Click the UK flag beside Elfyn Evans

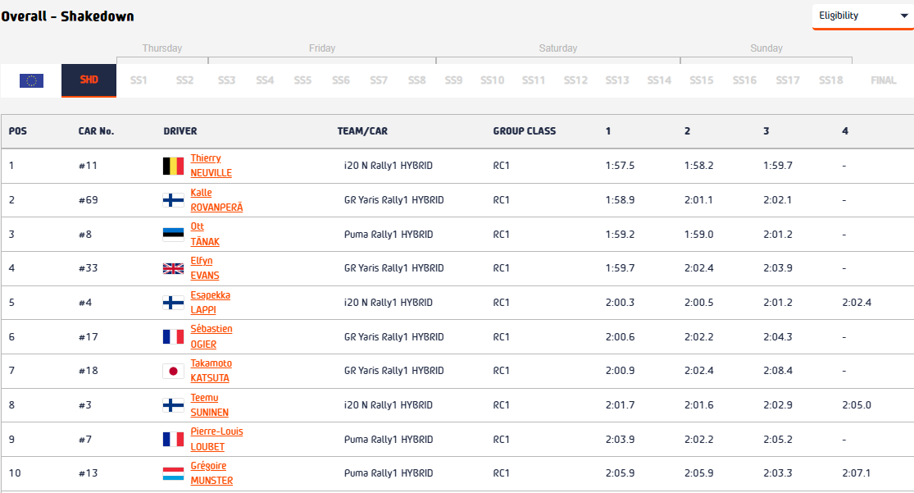[173, 268]
